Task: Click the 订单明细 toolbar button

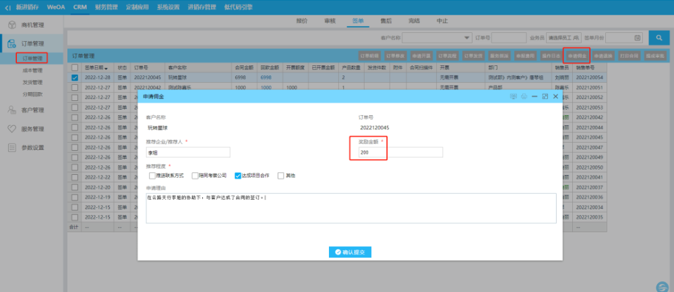Action: pos(369,56)
